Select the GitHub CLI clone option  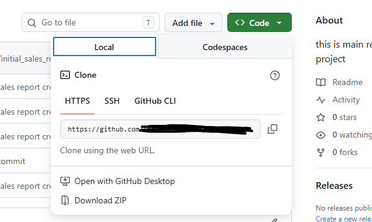(x=155, y=101)
